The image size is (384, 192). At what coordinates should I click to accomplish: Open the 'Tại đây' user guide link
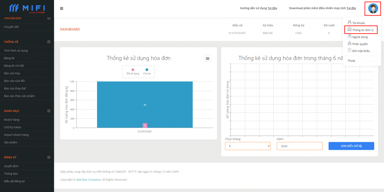coord(272,8)
